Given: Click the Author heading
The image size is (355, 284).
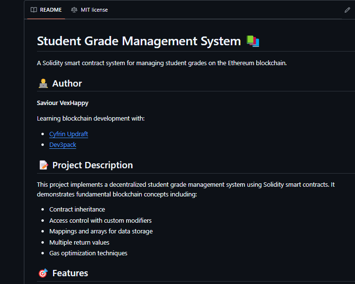Looking at the screenshot, I should pyautogui.click(x=67, y=84).
